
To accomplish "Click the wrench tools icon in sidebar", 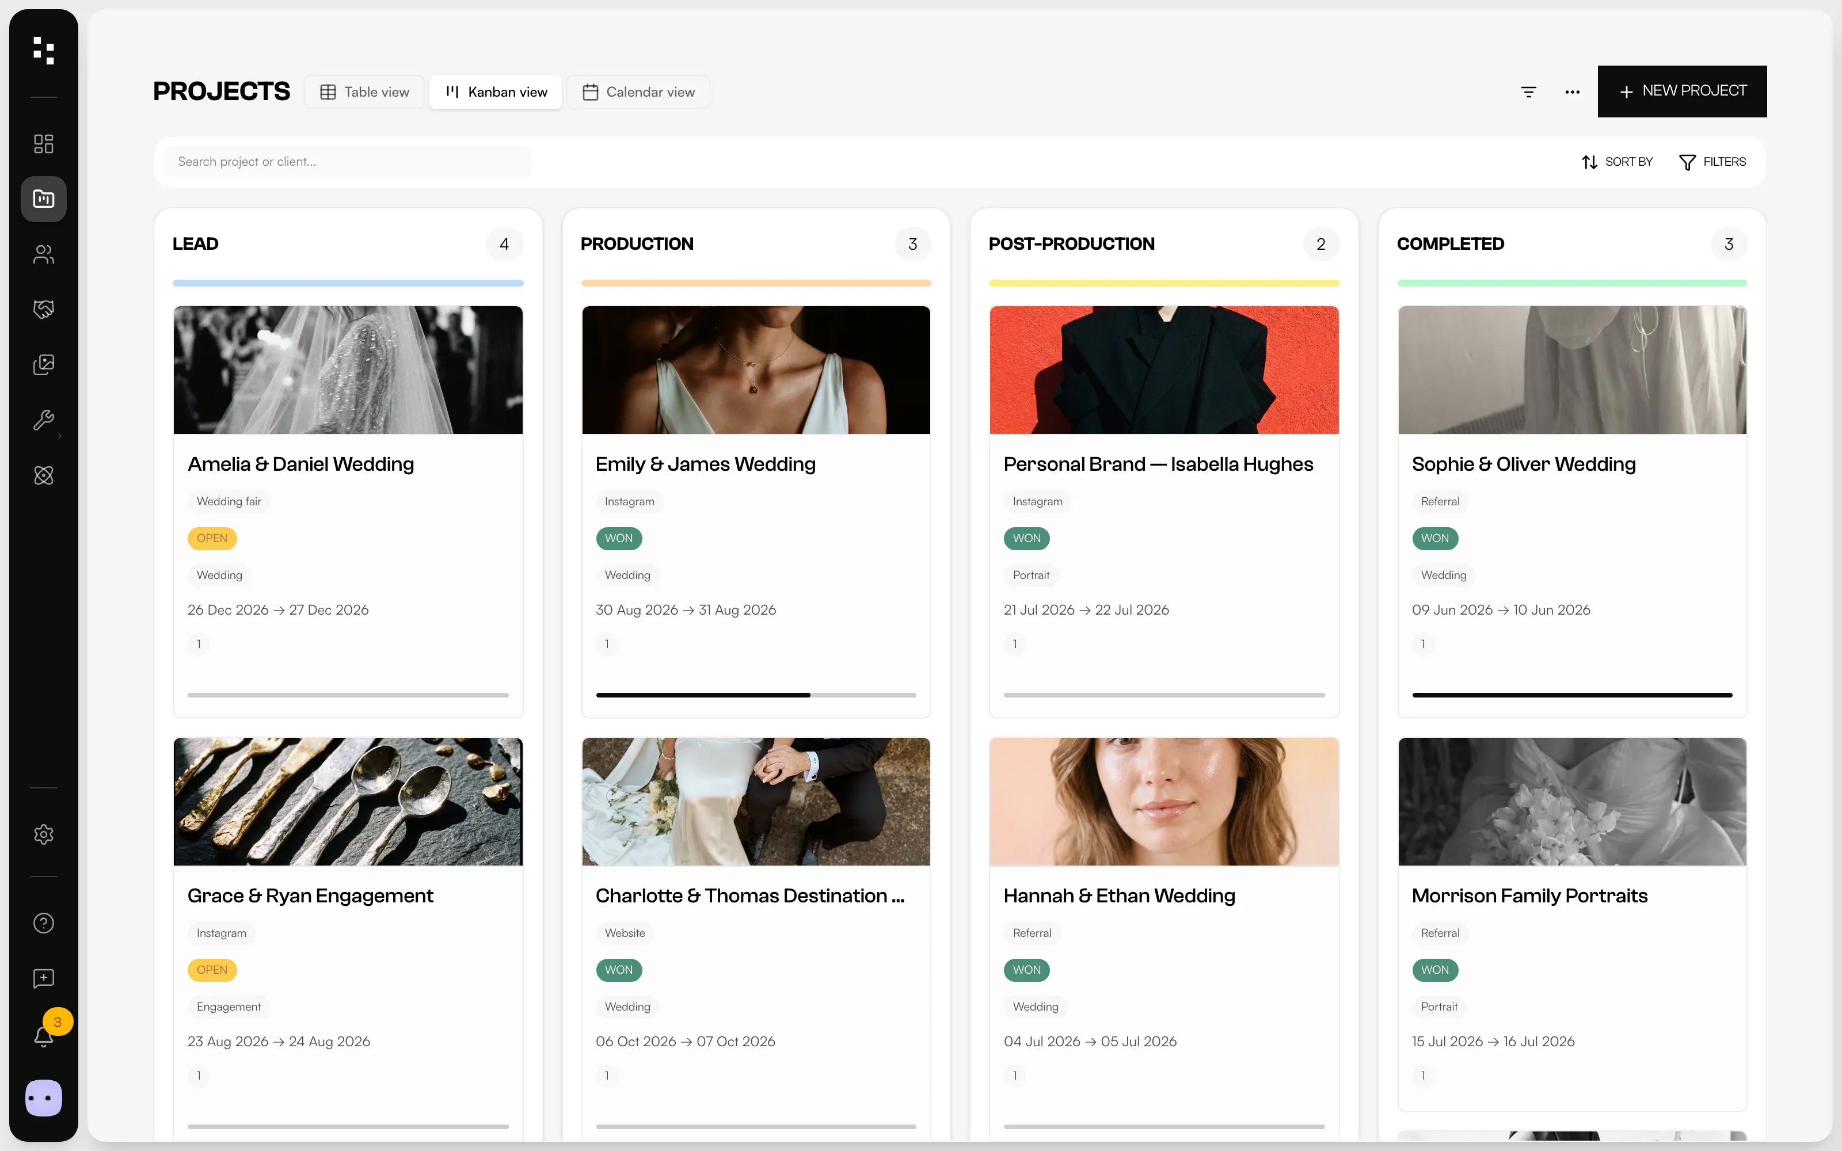I will (x=43, y=420).
